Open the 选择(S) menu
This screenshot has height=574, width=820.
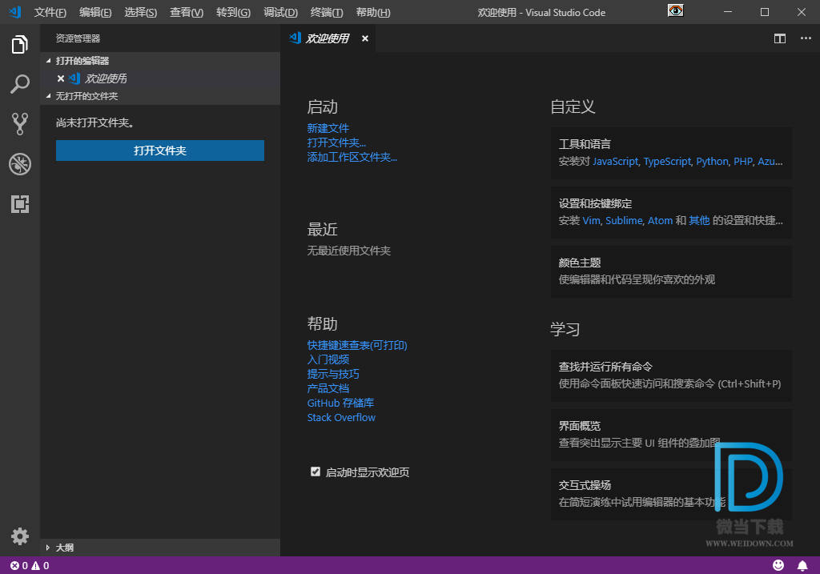[x=141, y=13]
